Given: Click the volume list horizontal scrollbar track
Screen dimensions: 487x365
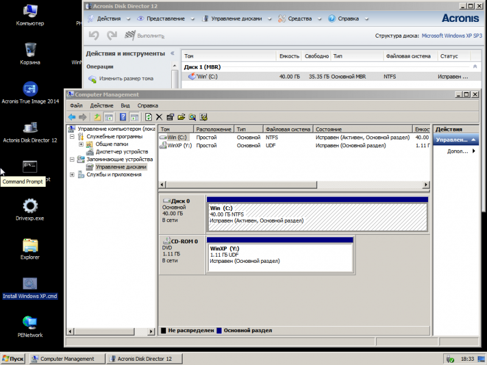Looking at the screenshot, I should [x=370, y=185].
